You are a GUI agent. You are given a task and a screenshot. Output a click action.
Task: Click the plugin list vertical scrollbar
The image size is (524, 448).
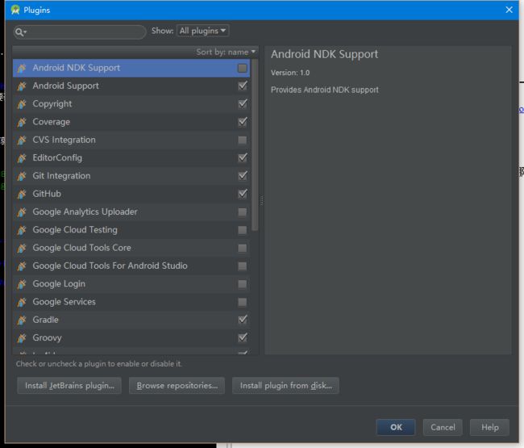[x=255, y=145]
